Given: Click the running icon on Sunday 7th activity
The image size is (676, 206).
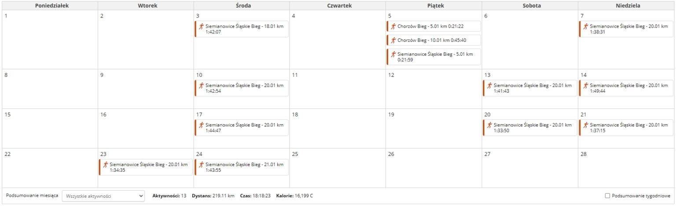Looking at the screenshot, I should coord(585,26).
